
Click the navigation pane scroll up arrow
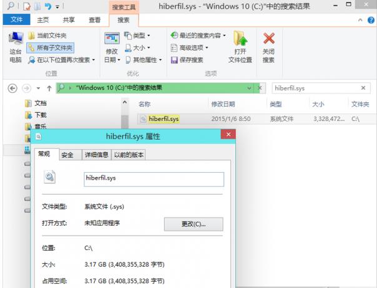(125, 102)
